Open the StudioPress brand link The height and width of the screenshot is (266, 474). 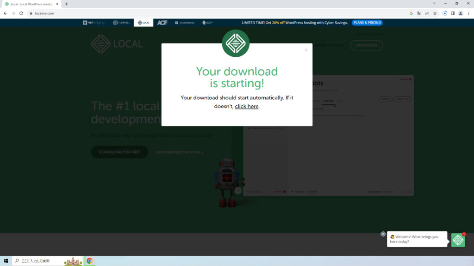(185, 23)
